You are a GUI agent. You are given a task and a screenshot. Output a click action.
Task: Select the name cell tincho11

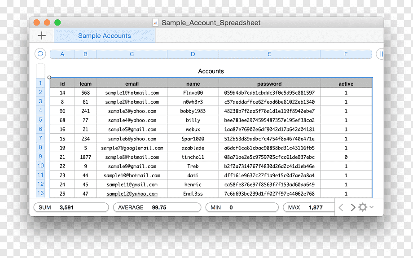(x=193, y=157)
